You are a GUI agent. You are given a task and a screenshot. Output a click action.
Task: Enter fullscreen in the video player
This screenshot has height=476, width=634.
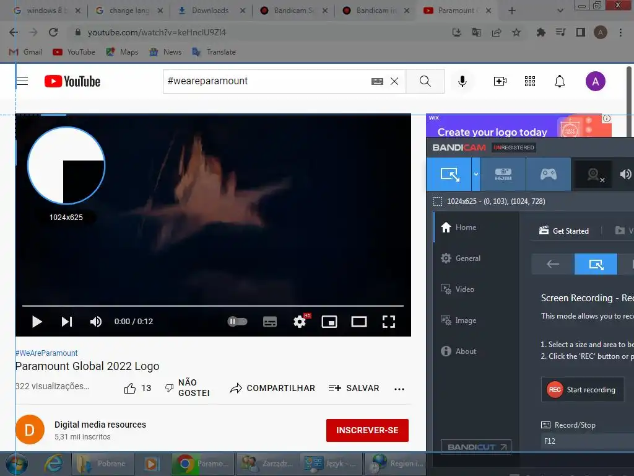click(389, 322)
